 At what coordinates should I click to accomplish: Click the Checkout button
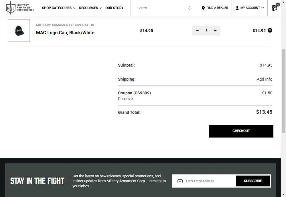(x=241, y=131)
